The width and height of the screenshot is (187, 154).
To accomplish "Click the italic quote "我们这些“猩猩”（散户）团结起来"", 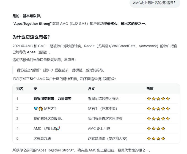I will tap(42, 70).
